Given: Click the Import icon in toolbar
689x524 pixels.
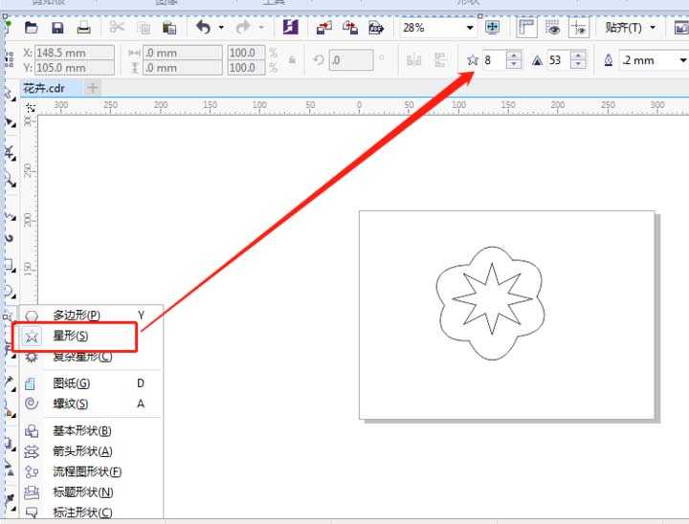Looking at the screenshot, I should pos(324,28).
